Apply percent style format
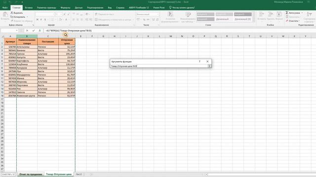 click(144, 20)
